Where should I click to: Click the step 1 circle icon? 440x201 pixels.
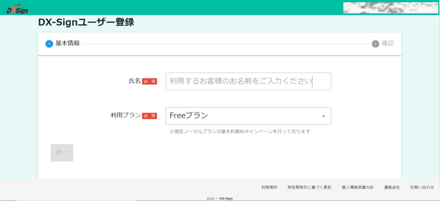coord(49,44)
